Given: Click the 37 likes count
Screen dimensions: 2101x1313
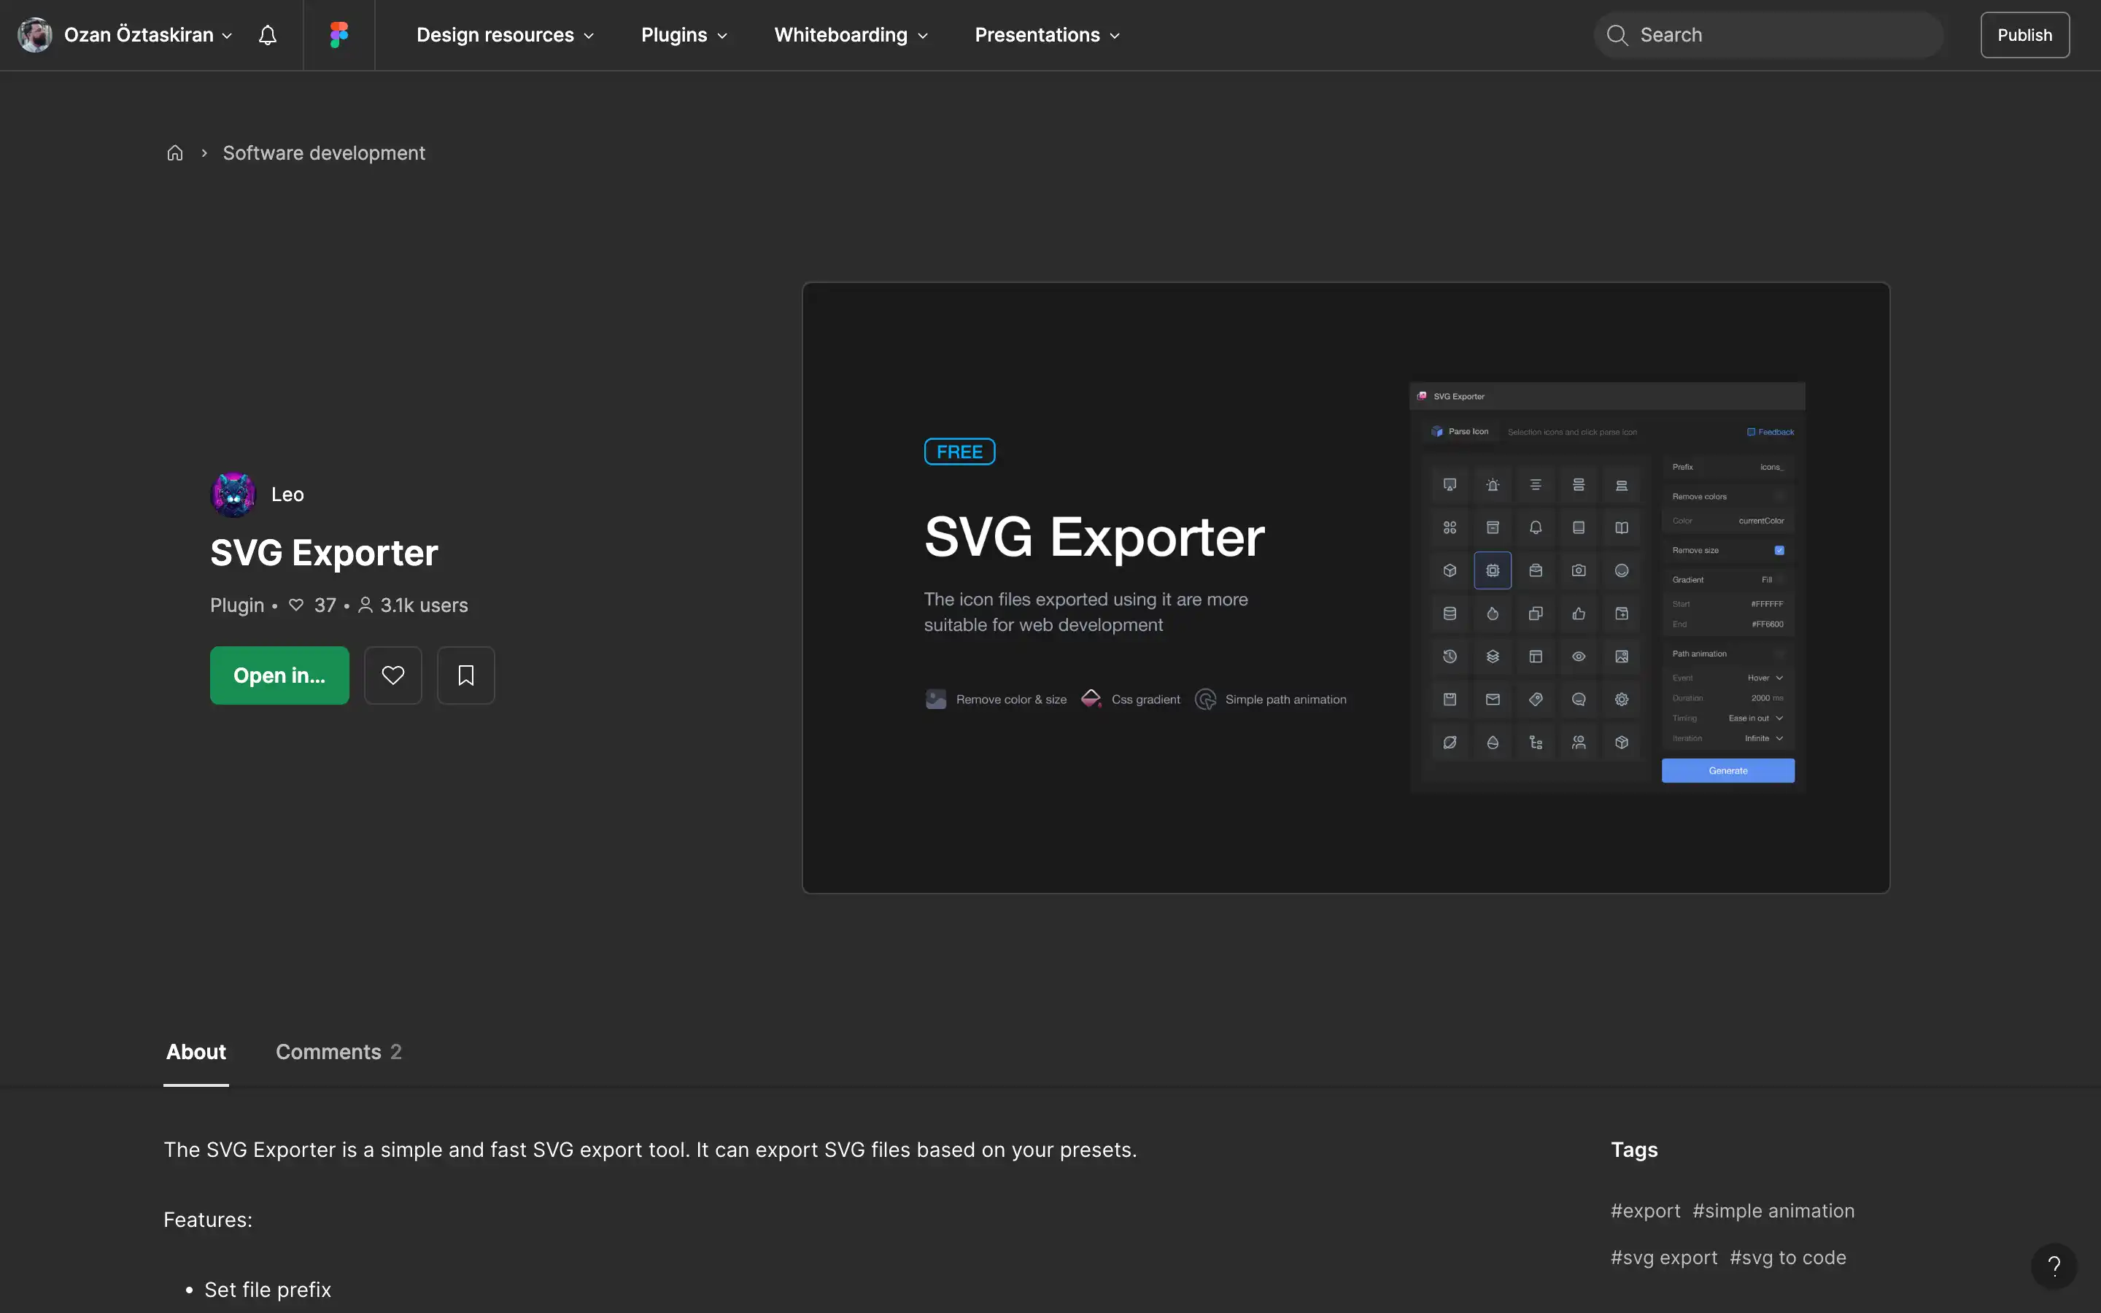Looking at the screenshot, I should 312,605.
